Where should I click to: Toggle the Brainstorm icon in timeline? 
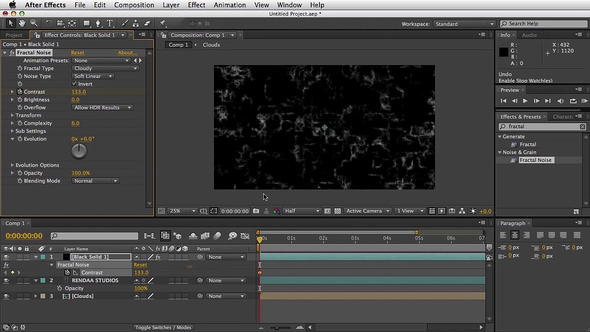tap(233, 236)
